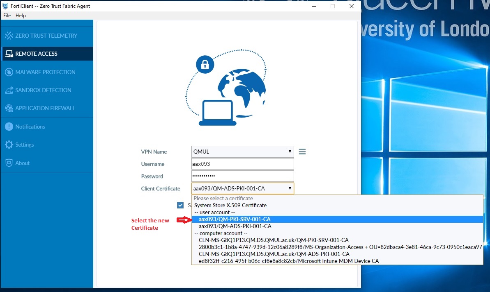Open Application Firewall icon in sidebar
Screen dimensions: 490x292
9,108
